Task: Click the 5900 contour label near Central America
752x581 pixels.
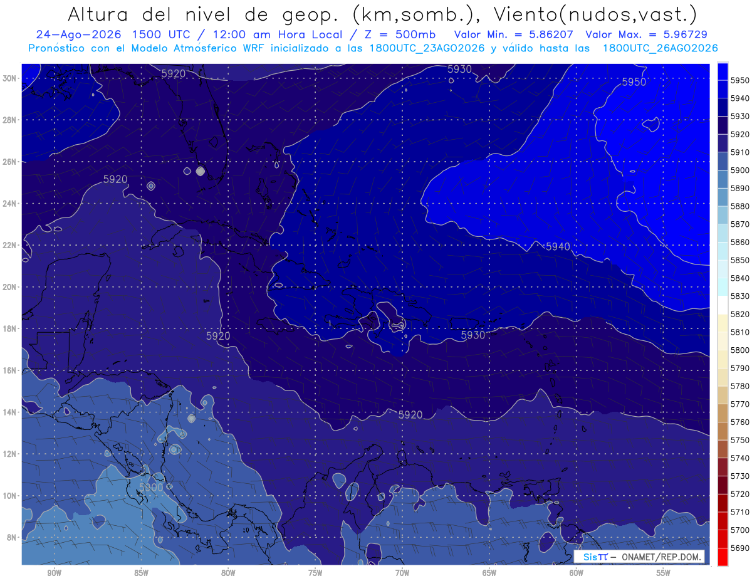Action: [151, 487]
